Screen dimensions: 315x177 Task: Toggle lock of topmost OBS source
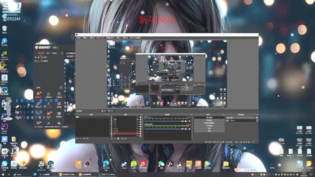coord(141,117)
